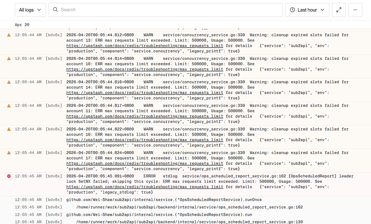Click the stack trace line ending in OpsScheduledReportService).run
Viewport: 371px width, 224px height.
159,215
